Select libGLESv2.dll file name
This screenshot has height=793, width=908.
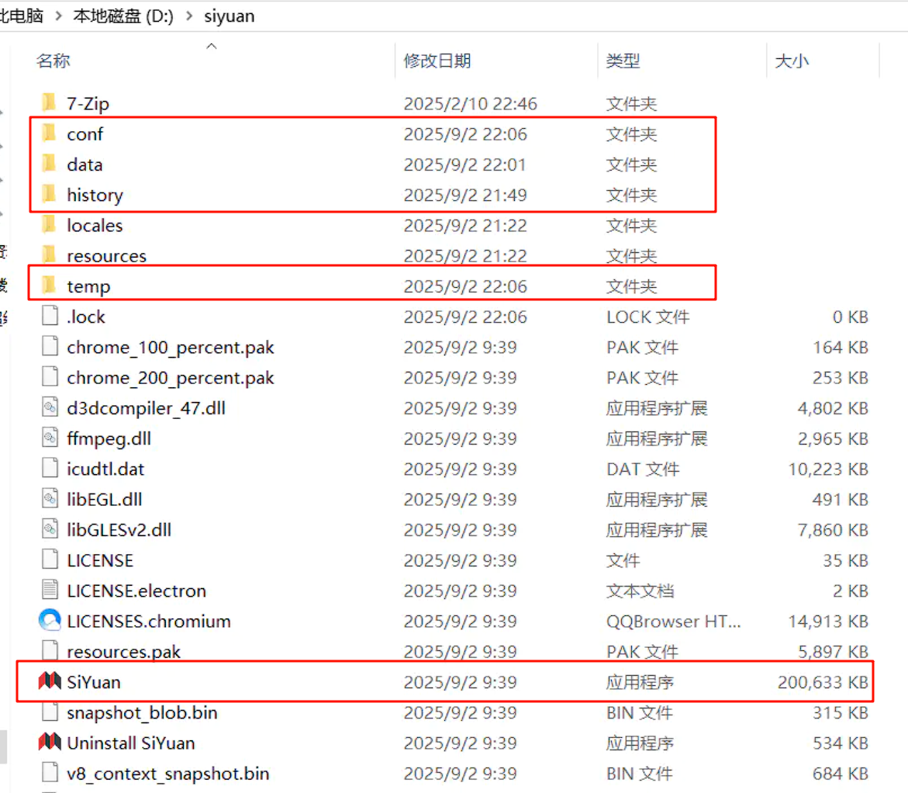click(119, 529)
